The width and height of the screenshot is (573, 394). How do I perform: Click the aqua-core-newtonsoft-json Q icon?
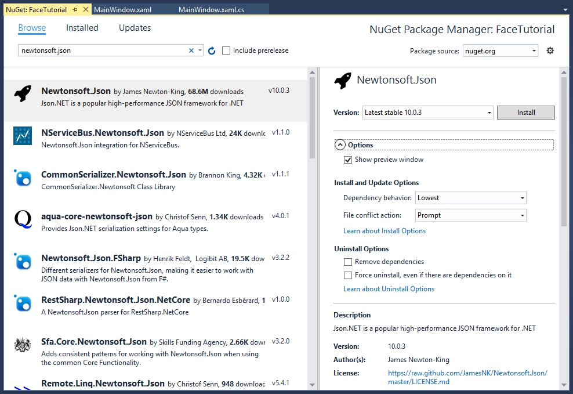pos(23,219)
